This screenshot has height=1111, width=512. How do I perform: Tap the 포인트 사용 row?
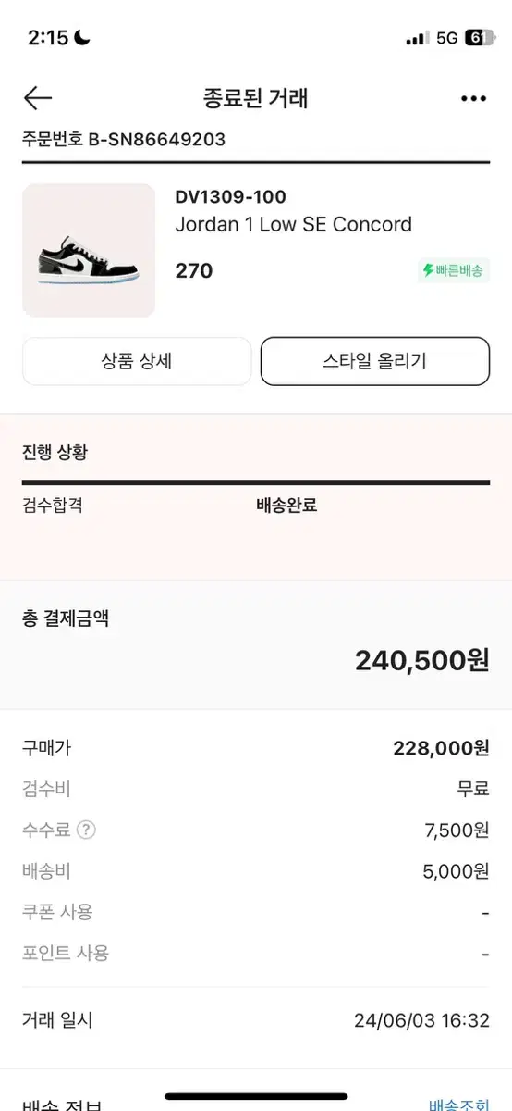(x=256, y=953)
